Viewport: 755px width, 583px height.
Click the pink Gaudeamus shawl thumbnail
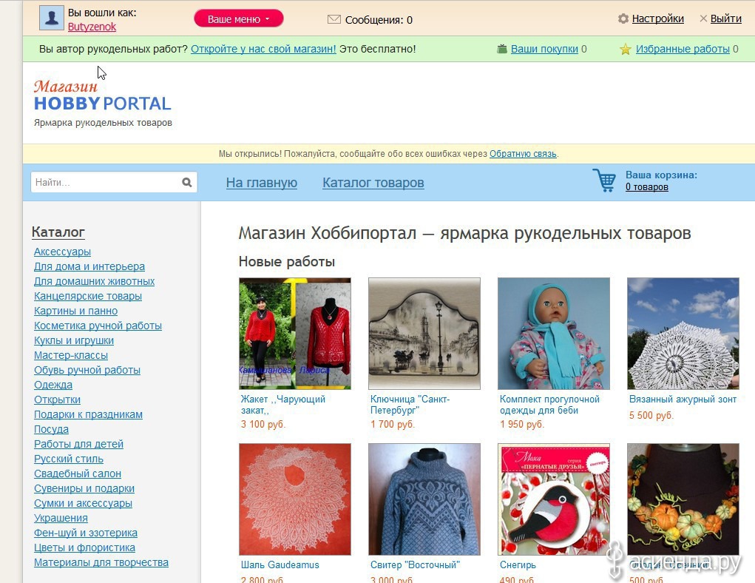(295, 499)
